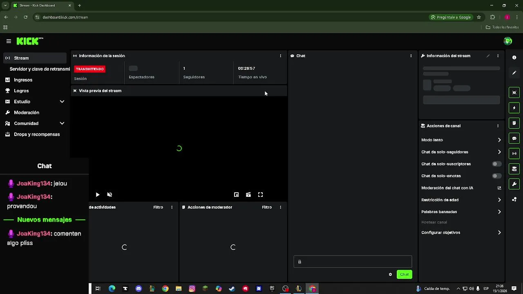
Task: Toggle the wrench widget icon in right rail
Action: 514,184
